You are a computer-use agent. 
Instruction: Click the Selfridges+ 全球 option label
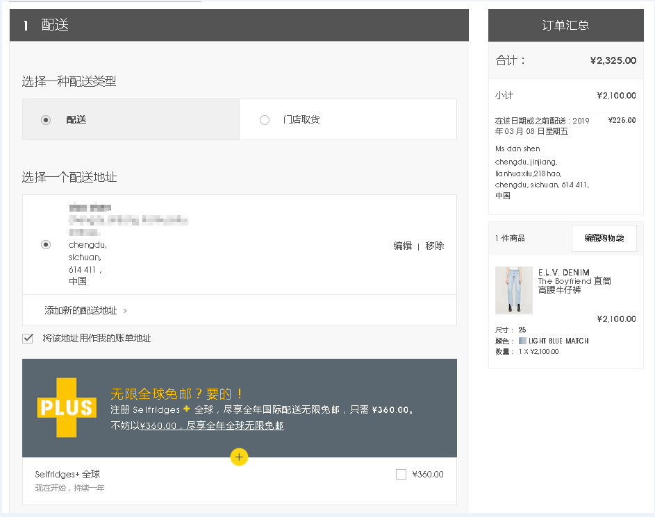[68, 475]
